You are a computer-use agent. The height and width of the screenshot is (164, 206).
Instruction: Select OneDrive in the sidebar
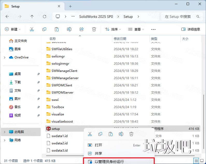tap(19, 57)
